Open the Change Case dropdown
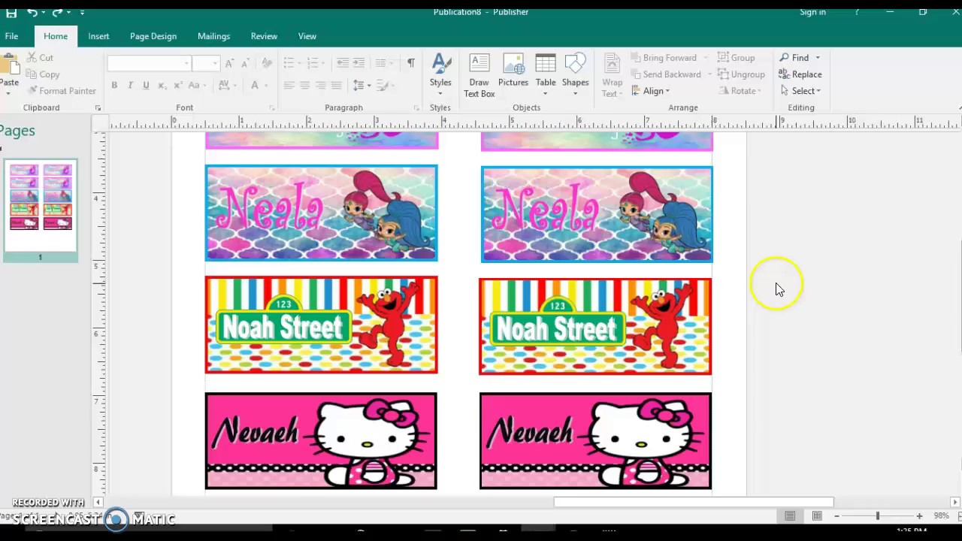The height and width of the screenshot is (541, 962). [x=196, y=86]
